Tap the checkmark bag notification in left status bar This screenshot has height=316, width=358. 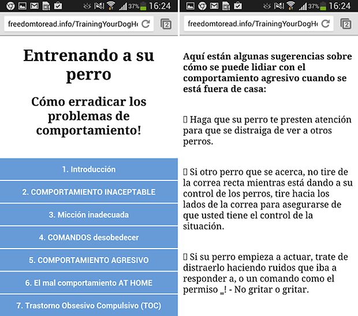58,6
